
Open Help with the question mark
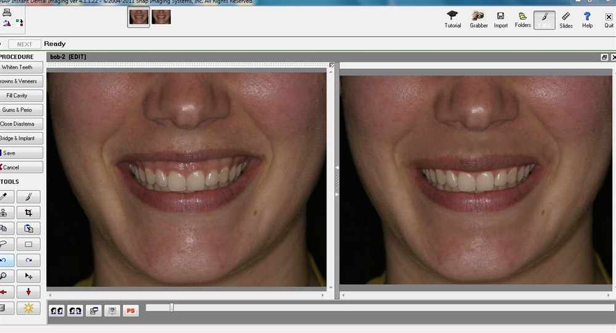coord(587,20)
